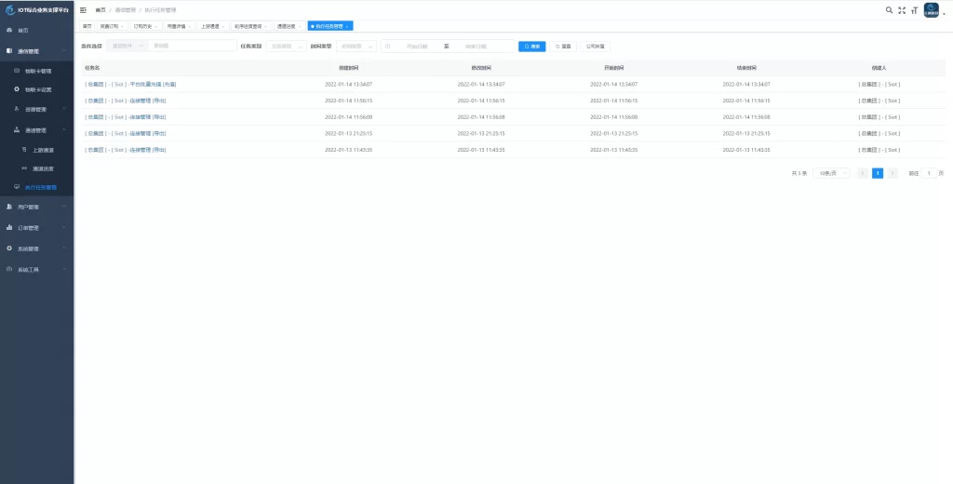Open the 时间类型 dropdown

coord(358,46)
